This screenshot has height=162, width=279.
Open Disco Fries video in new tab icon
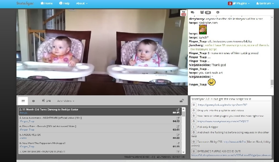point(178,126)
